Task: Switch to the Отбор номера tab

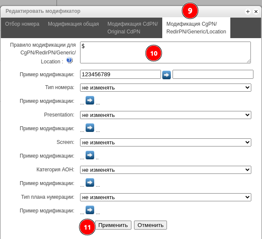Action: pyautogui.click(x=22, y=24)
